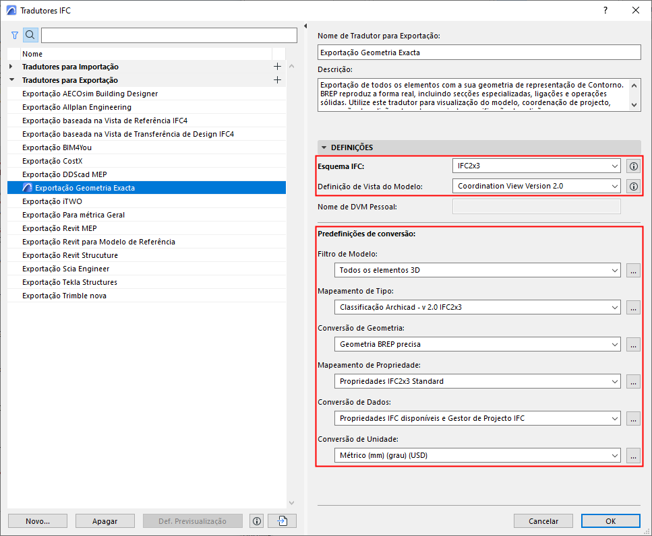The image size is (652, 536).
Task: Select Exportação Geometria Exacta translator
Action: pos(147,188)
